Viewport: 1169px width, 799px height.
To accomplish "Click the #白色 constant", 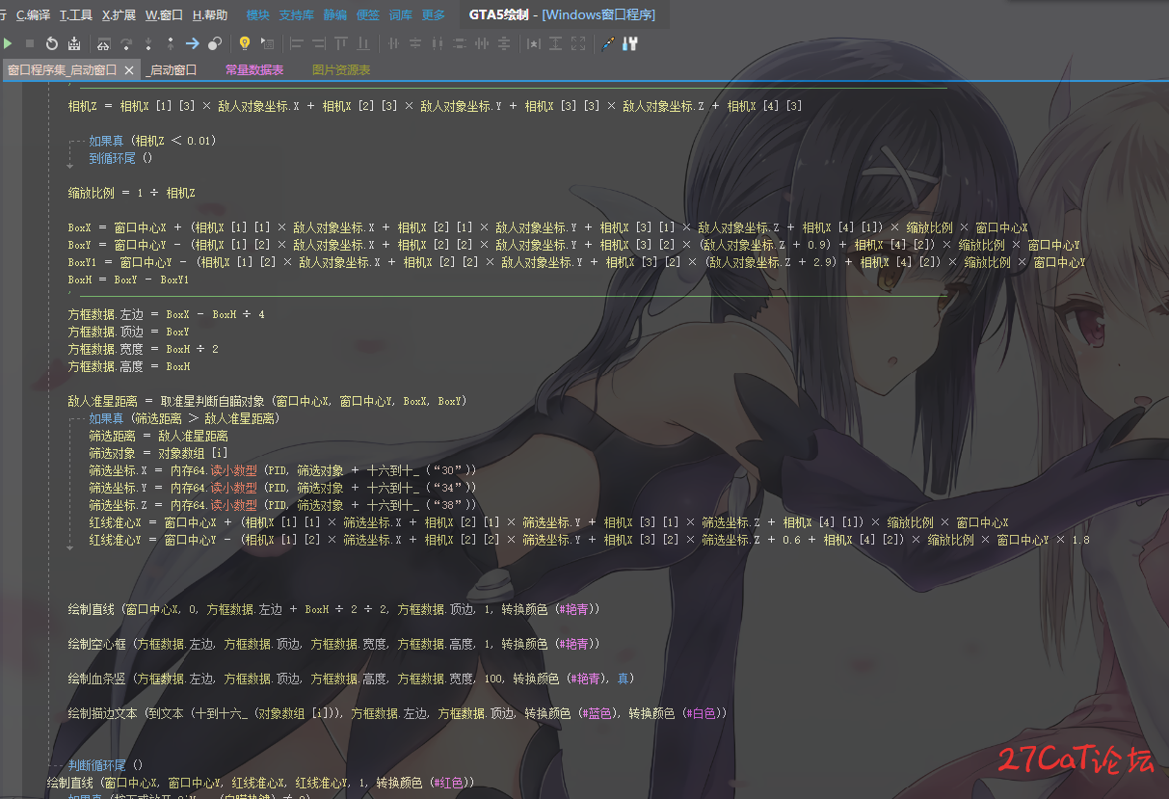I will (x=701, y=713).
